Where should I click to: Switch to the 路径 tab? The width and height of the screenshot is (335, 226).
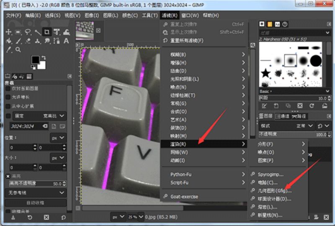pyautogui.click(x=299, y=116)
